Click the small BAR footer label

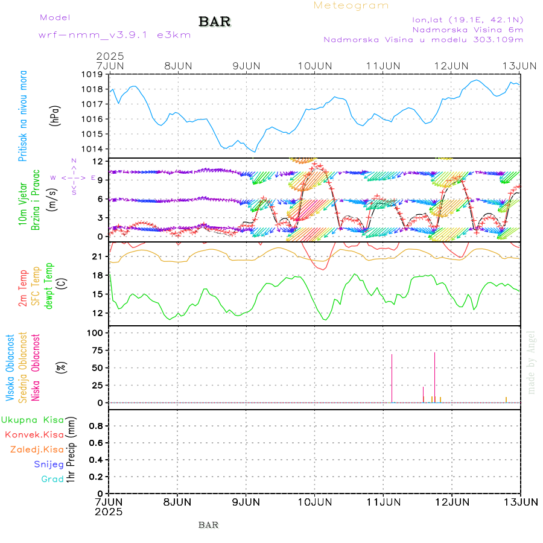tap(208, 525)
